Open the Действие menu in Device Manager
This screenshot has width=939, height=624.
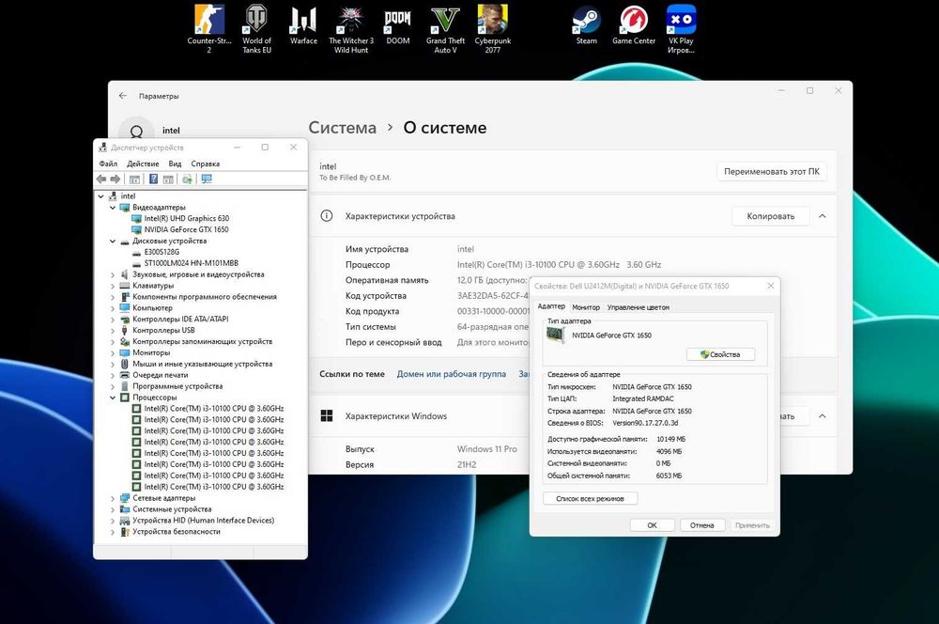[143, 164]
